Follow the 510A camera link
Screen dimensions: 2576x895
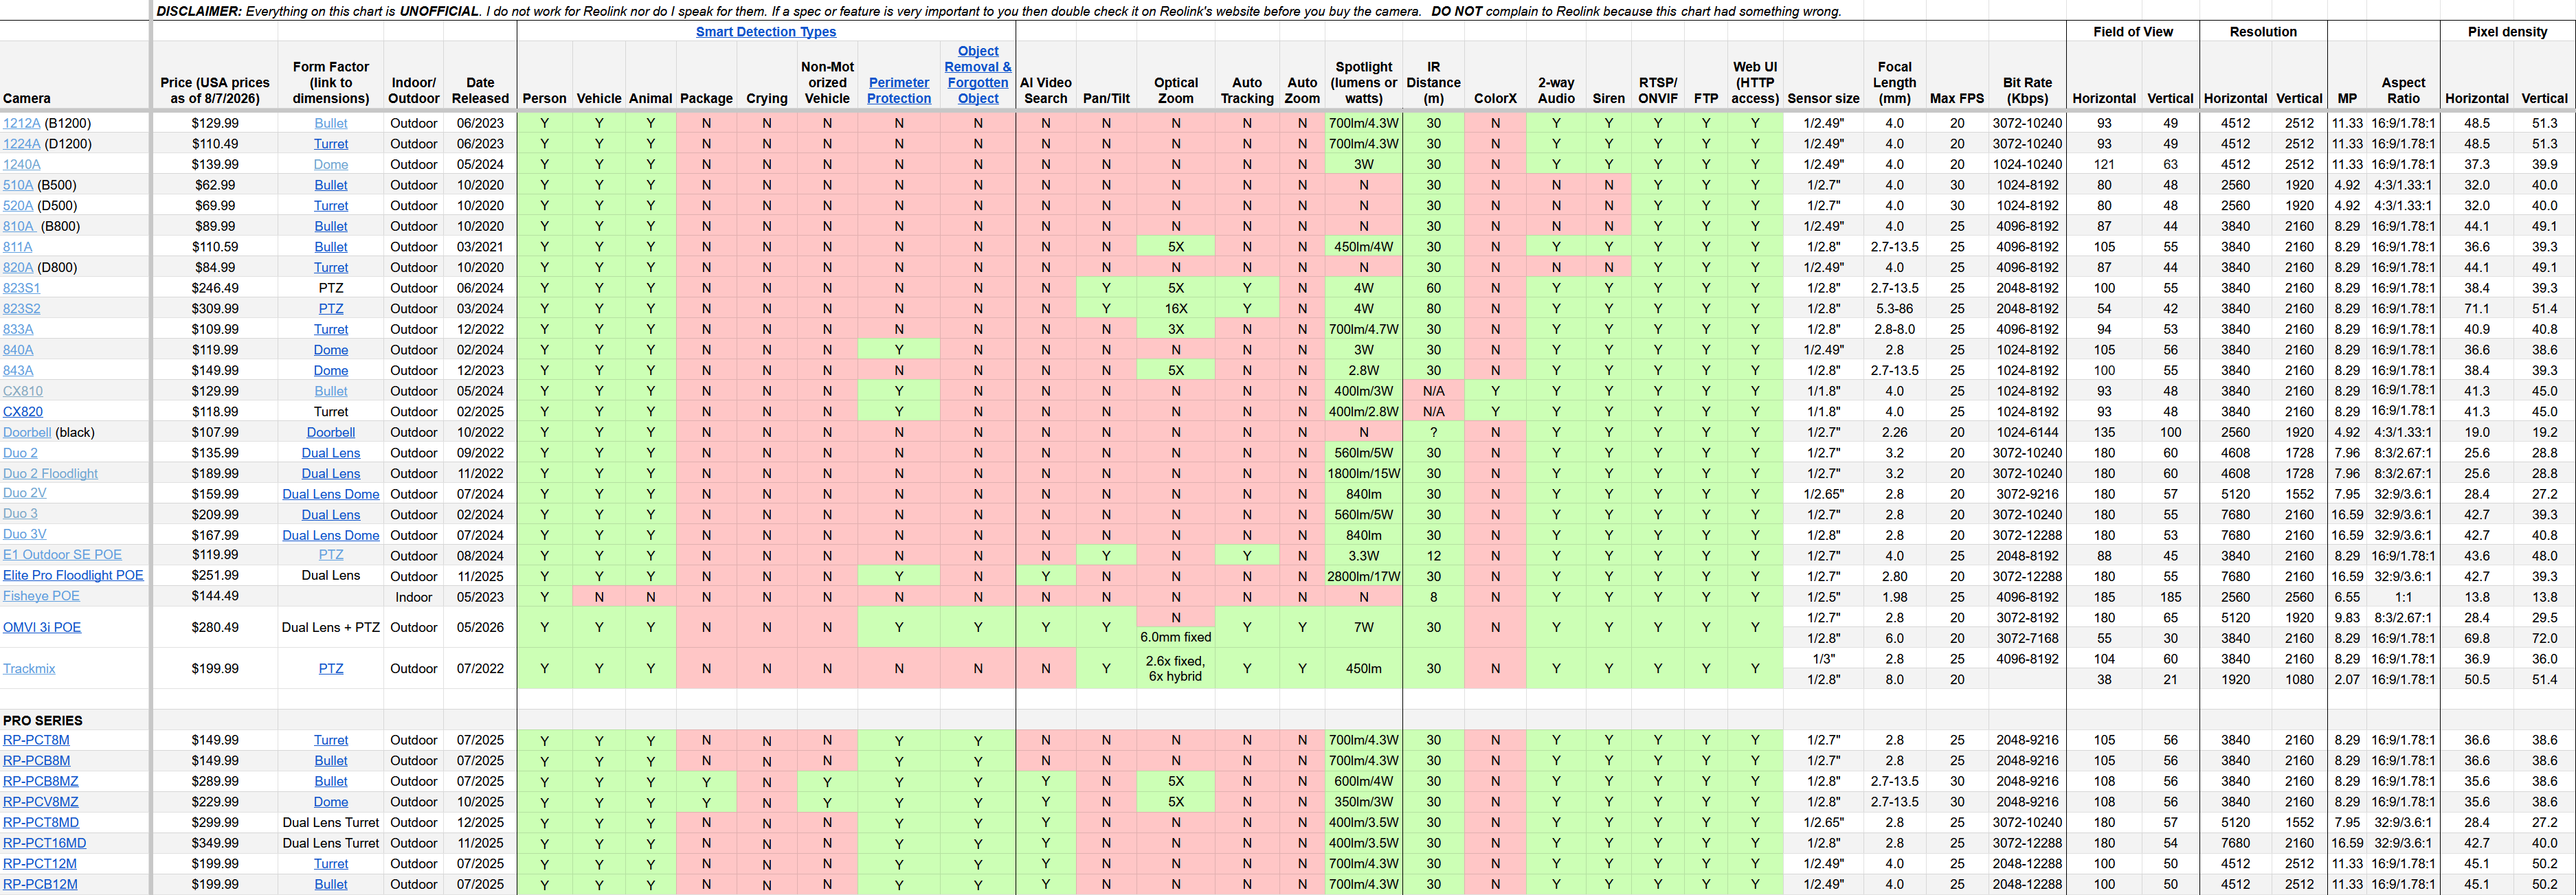point(18,185)
